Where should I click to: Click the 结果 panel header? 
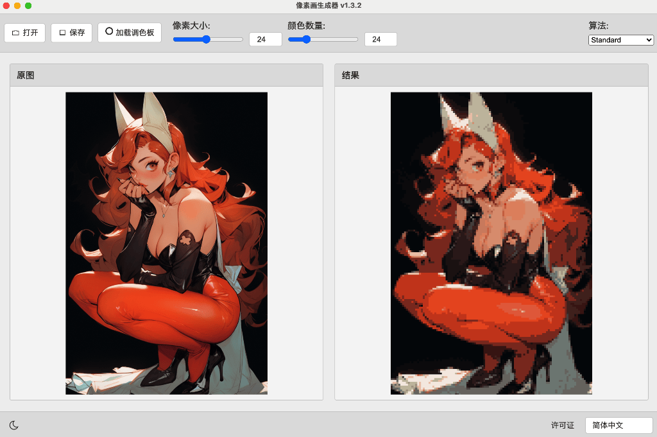coord(491,75)
